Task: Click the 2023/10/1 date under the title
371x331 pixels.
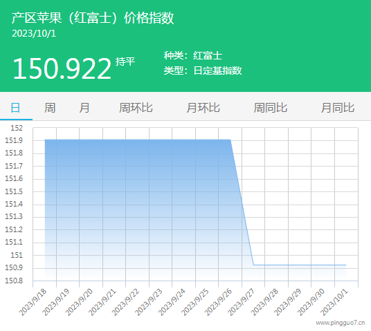Action: pos(34,33)
